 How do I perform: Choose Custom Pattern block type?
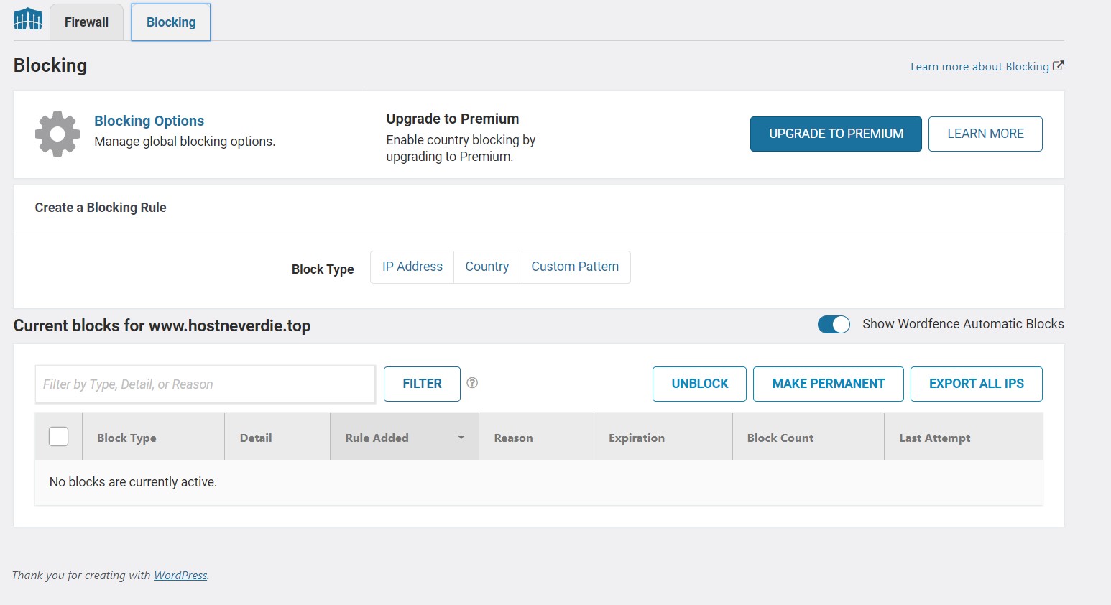[x=575, y=267]
